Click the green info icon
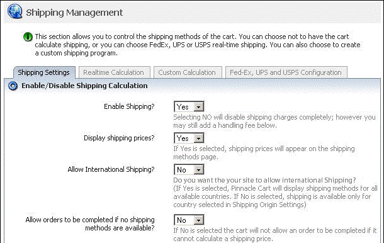 28,37
